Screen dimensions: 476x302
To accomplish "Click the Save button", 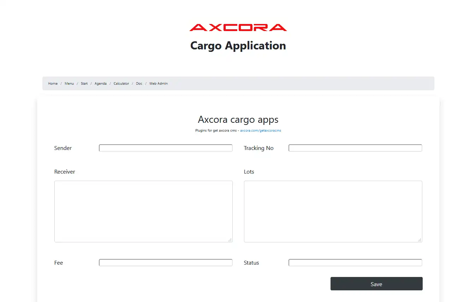I will 376,284.
